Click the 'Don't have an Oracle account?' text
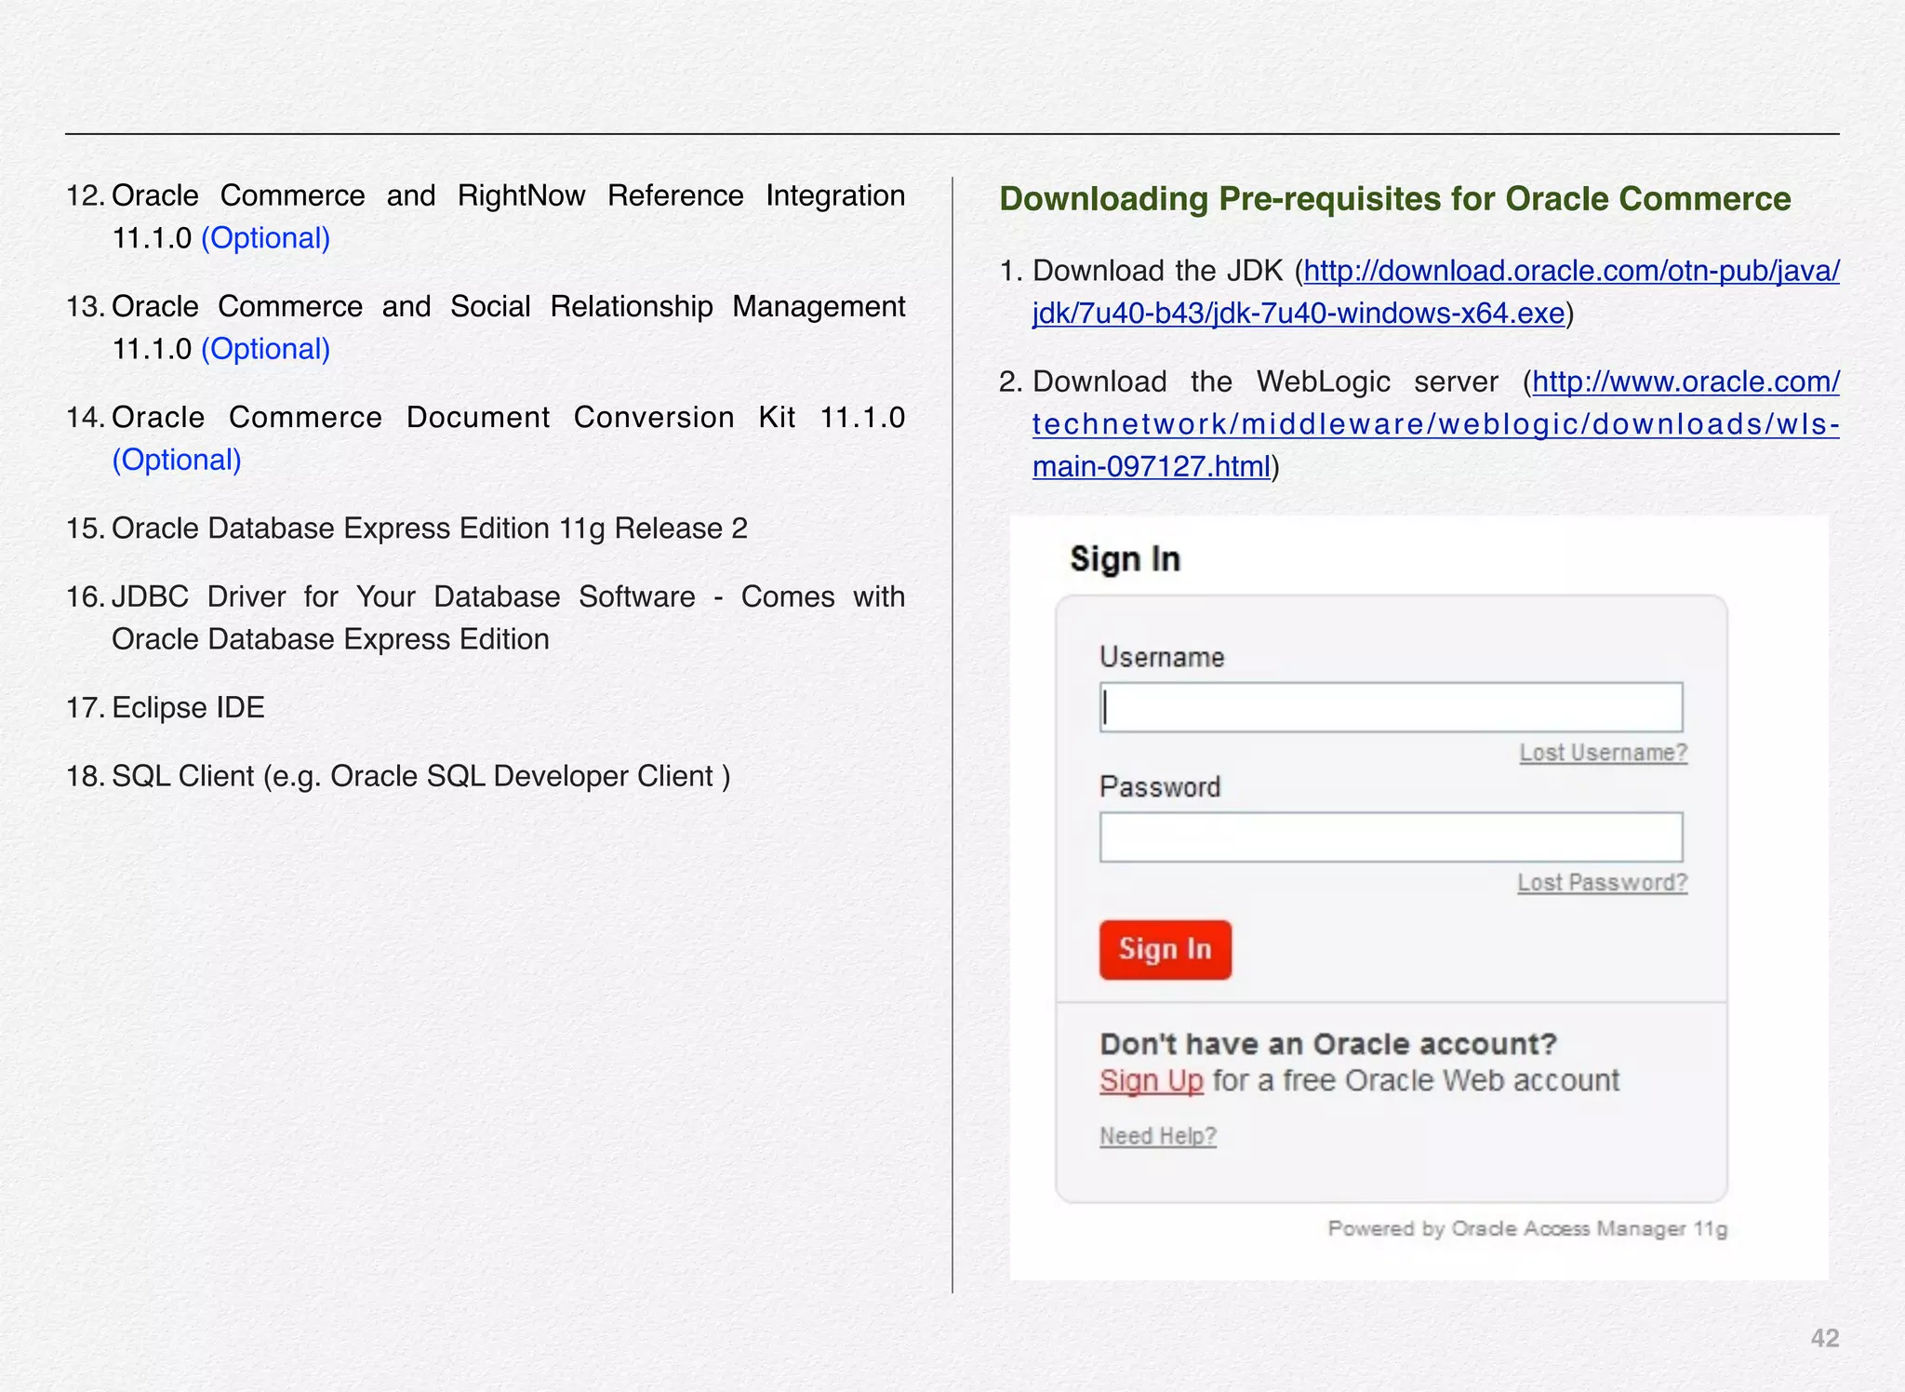The height and width of the screenshot is (1392, 1905). click(x=1328, y=1044)
